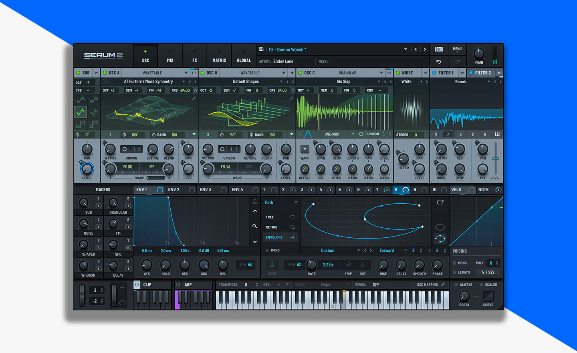This screenshot has height=353, width=577.
Task: Click the LFO export arrow icon
Action: pos(440,202)
